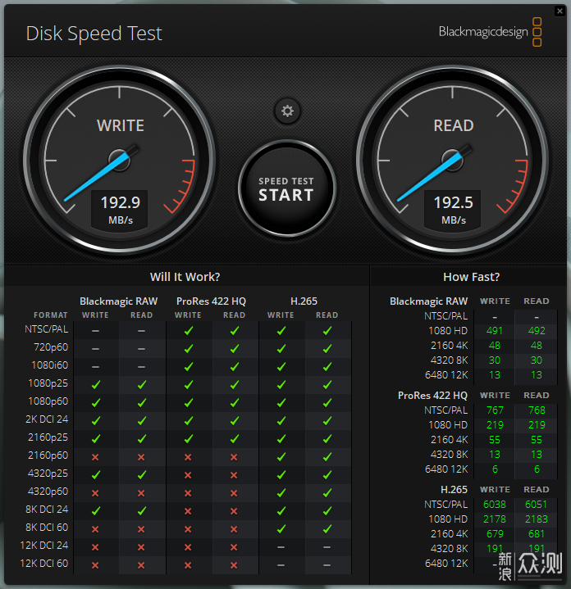Click Blackmagic RAW read cross for 8K DCI 60
This screenshot has height=589, width=571.
[x=141, y=529]
